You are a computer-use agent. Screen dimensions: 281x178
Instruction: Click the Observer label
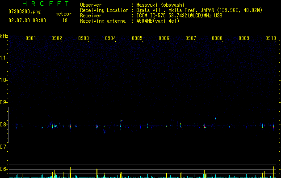(91, 5)
